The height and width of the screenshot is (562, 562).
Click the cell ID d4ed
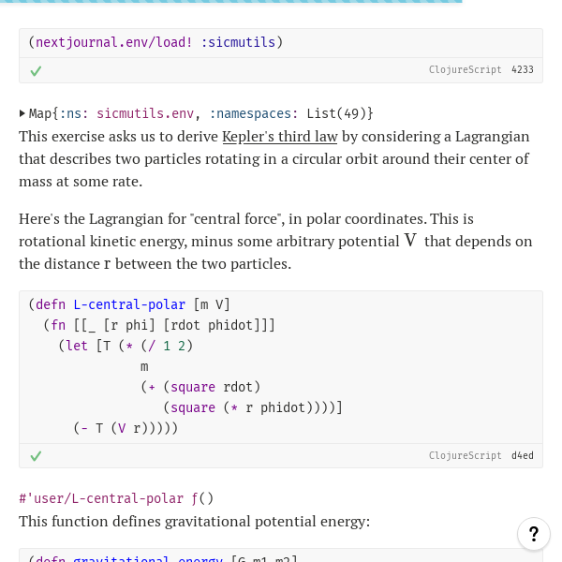coord(523,455)
